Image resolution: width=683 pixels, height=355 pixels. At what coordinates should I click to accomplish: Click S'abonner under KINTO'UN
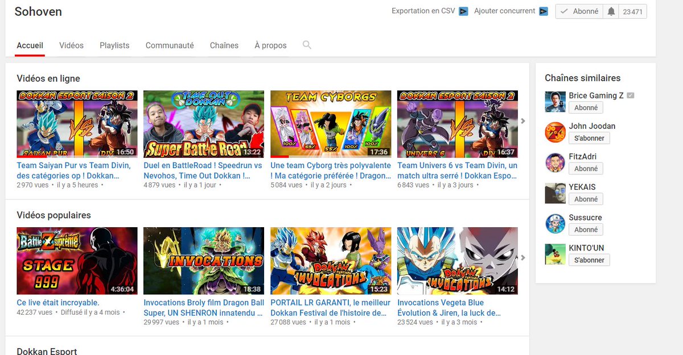(x=589, y=260)
